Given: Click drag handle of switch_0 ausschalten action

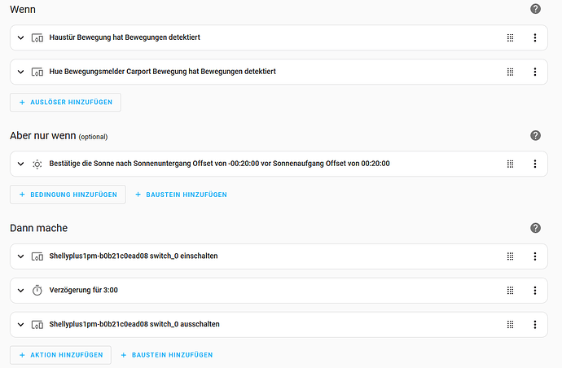Looking at the screenshot, I should point(510,325).
